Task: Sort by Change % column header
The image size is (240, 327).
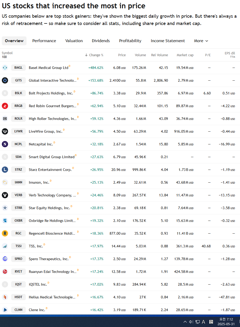Action: (x=94, y=55)
